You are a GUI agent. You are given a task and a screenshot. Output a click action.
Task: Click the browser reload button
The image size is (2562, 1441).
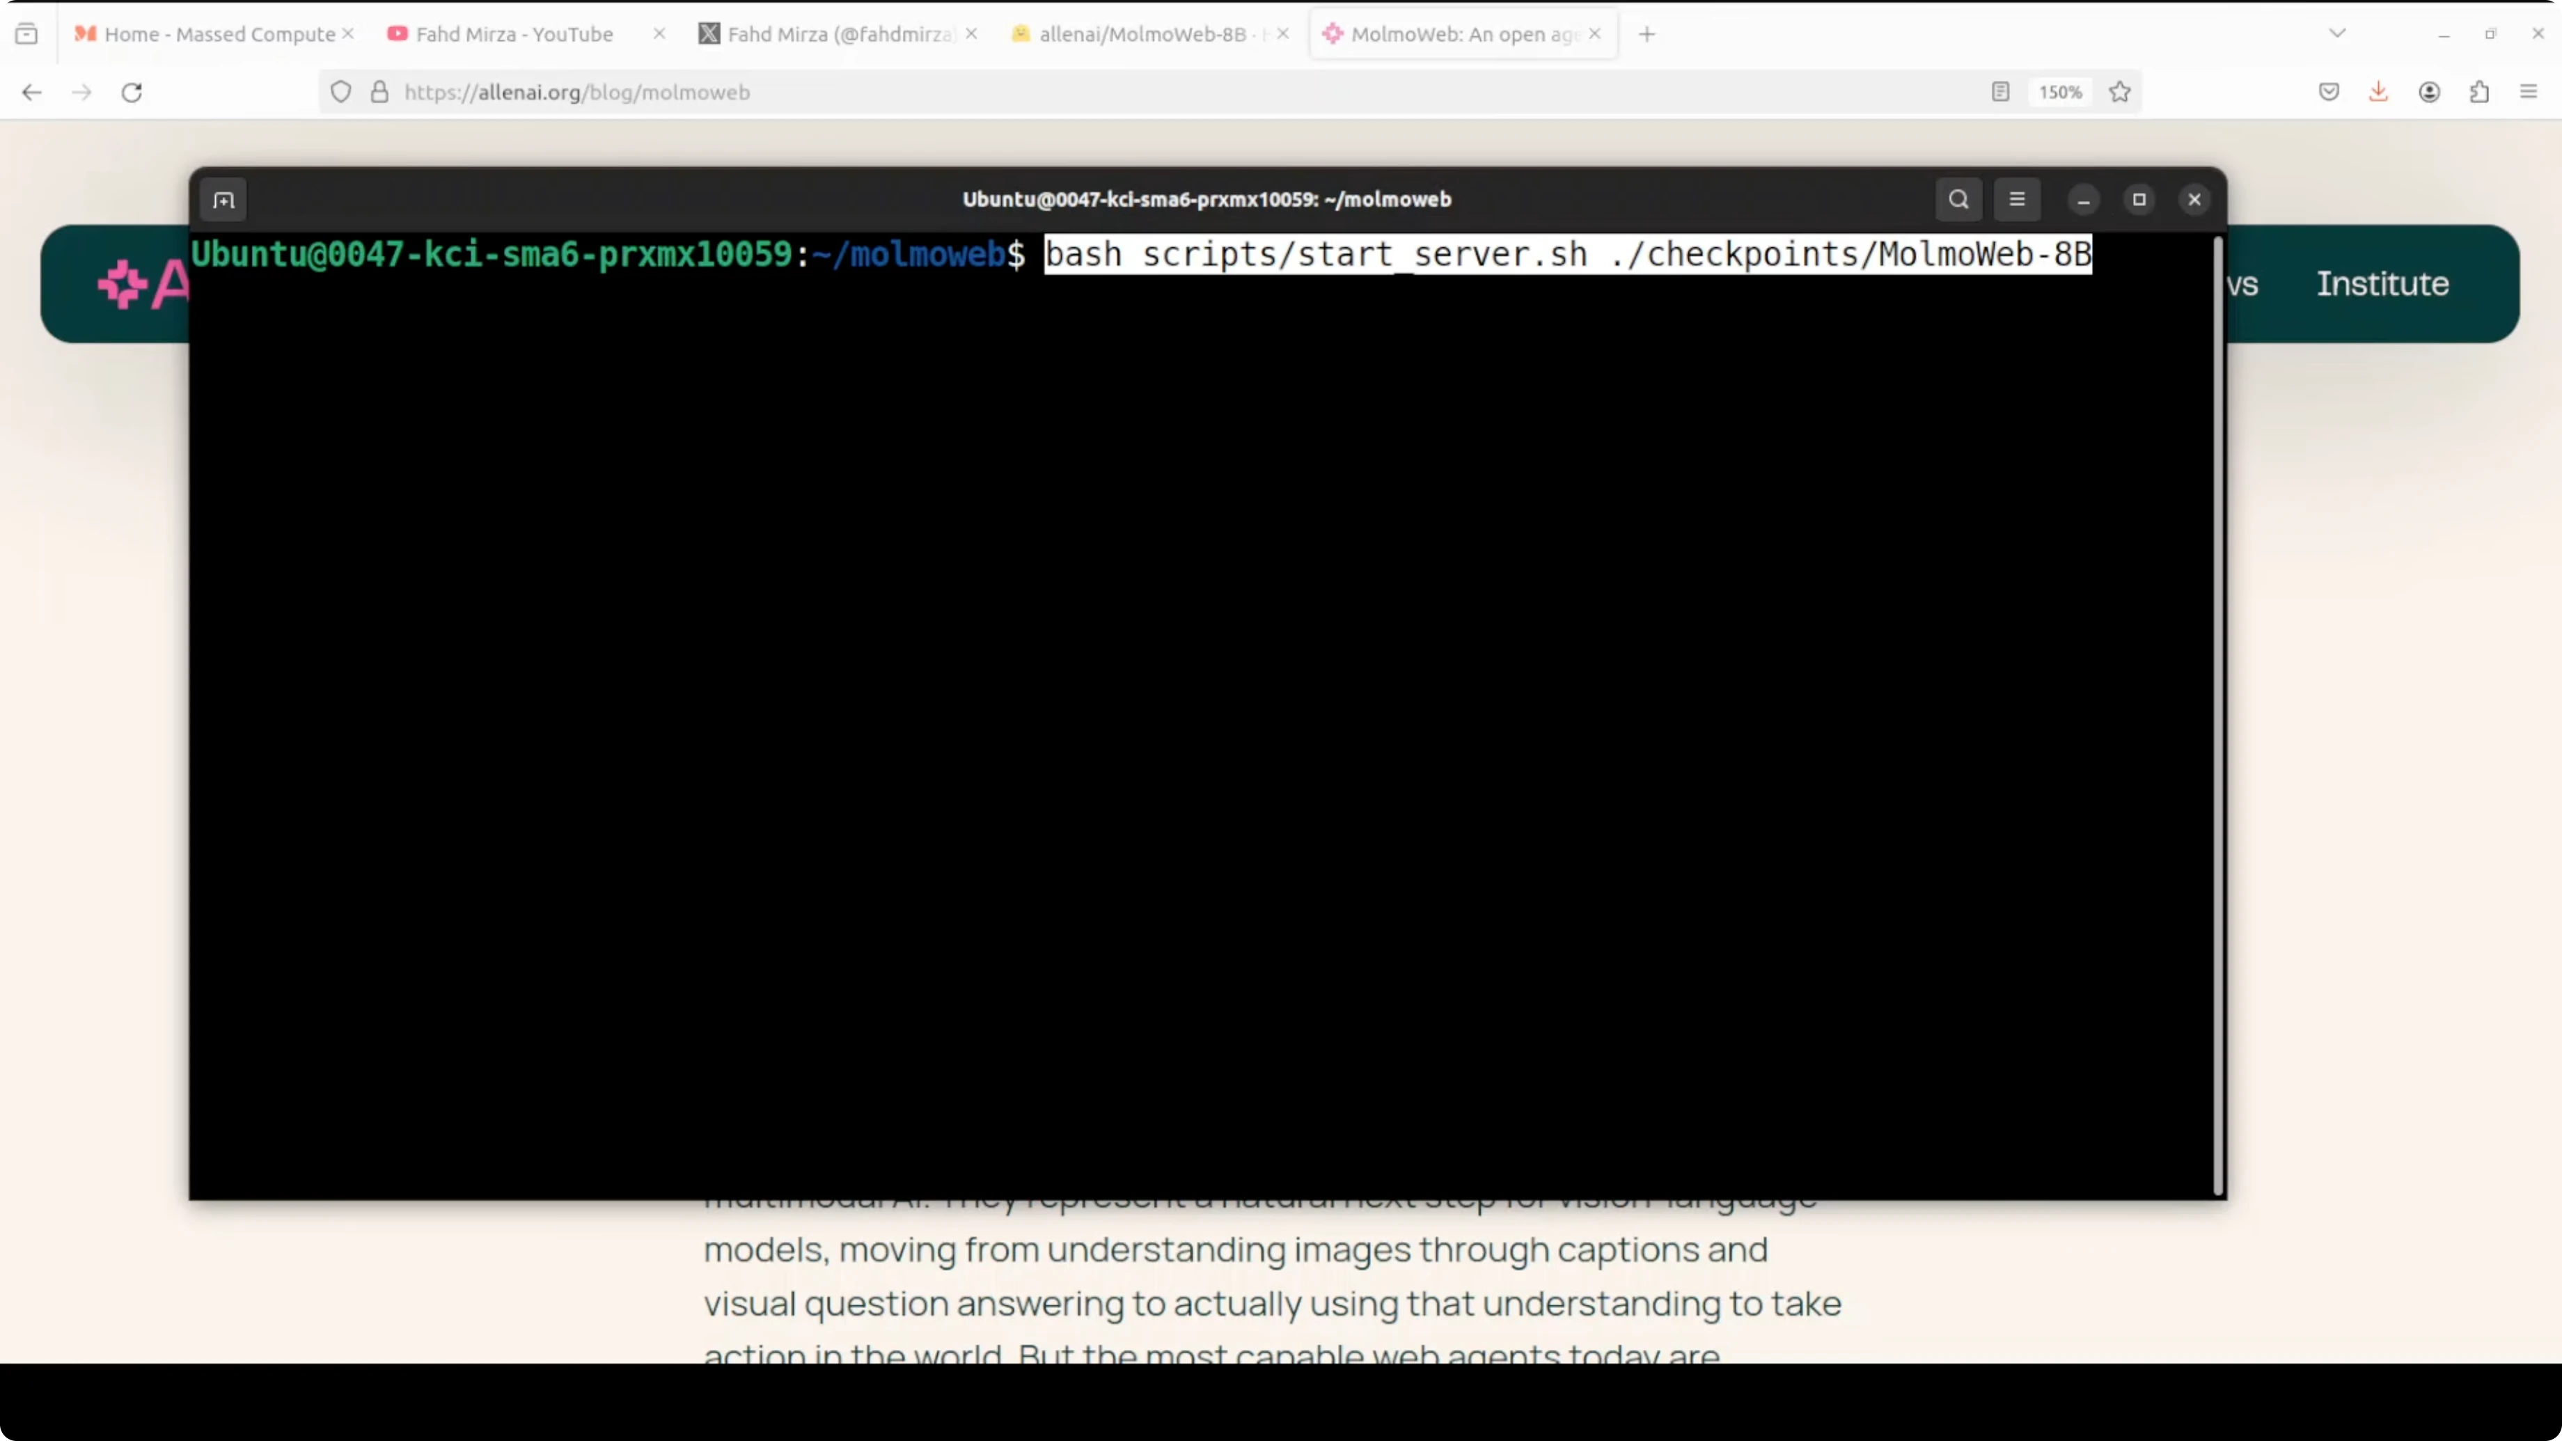[132, 93]
